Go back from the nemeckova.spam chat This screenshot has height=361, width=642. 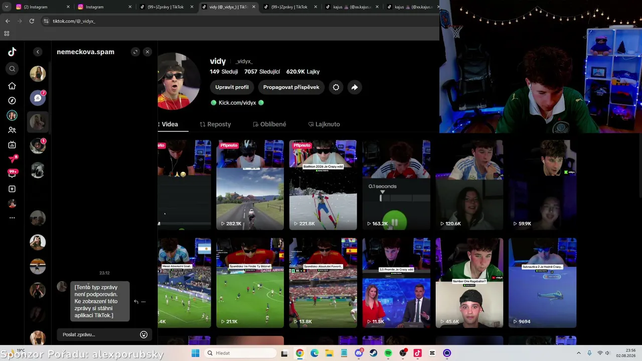(x=38, y=52)
